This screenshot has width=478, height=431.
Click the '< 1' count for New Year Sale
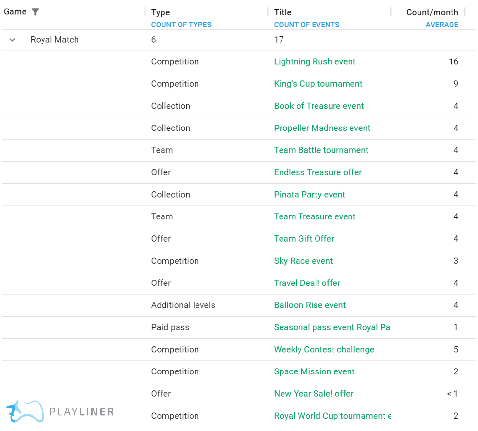(x=452, y=394)
